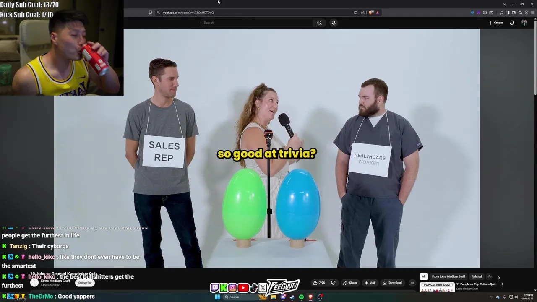Open the three-dot more actions menu below video
The width and height of the screenshot is (537, 302).
(x=412, y=283)
